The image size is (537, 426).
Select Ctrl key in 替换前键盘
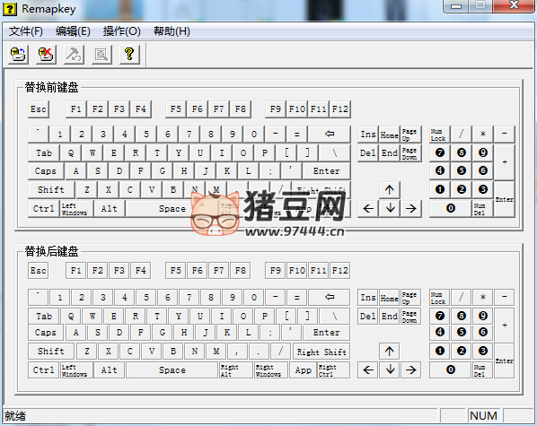point(43,209)
